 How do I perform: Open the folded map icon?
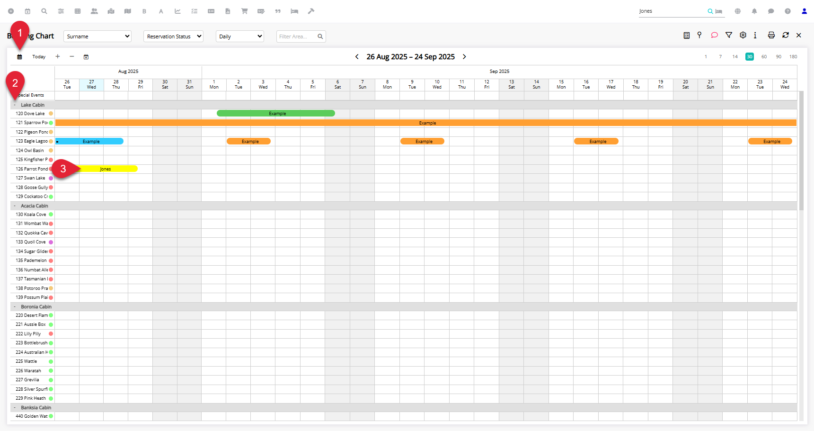(x=128, y=11)
